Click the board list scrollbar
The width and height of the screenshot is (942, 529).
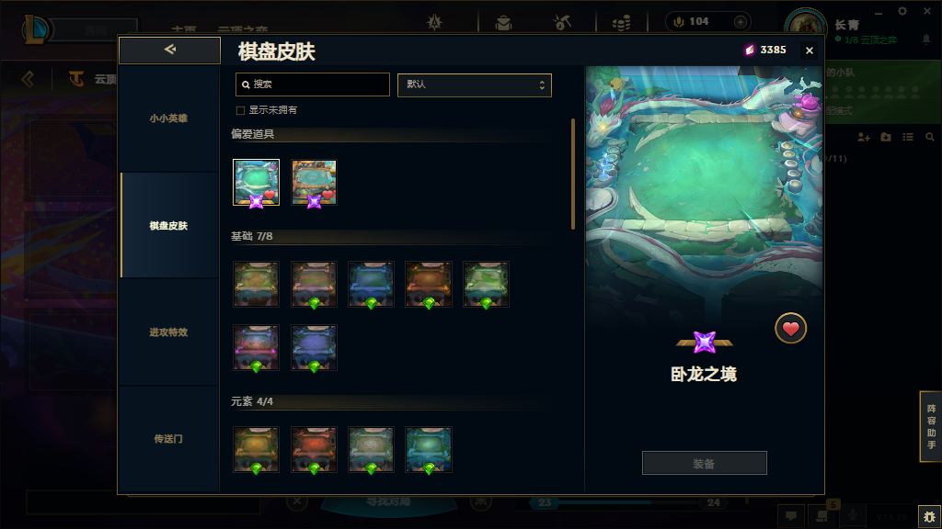point(573,174)
